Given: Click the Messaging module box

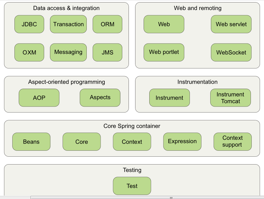Looking at the screenshot, I should click(69, 52).
